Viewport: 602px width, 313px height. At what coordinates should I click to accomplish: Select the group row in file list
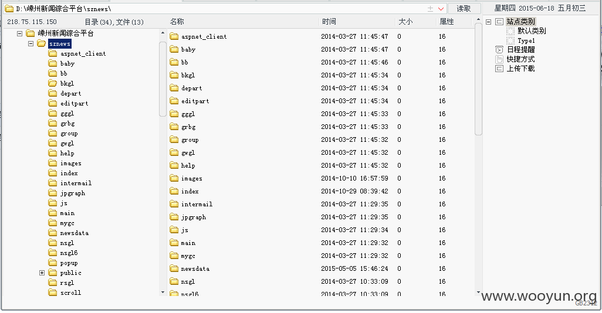[x=320, y=140]
